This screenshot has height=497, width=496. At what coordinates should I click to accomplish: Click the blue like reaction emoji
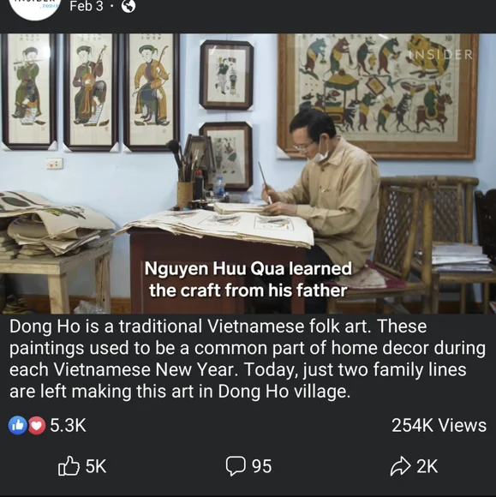pos(17,425)
